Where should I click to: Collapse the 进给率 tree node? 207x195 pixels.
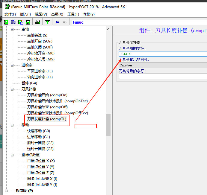12,65
